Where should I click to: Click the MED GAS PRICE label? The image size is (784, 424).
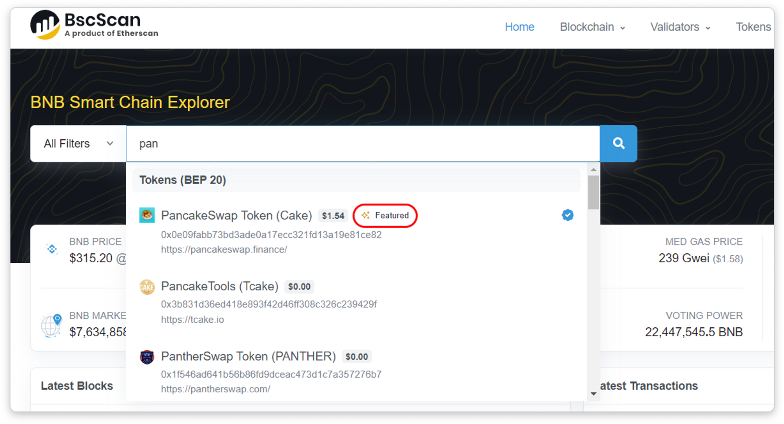(x=704, y=242)
